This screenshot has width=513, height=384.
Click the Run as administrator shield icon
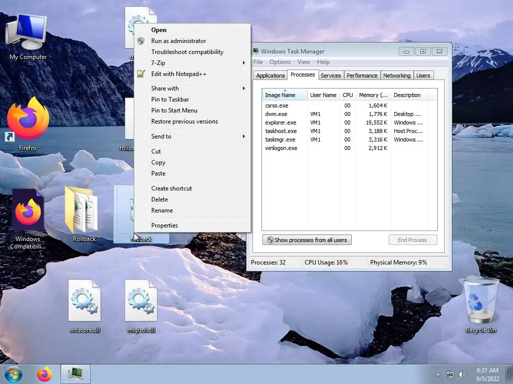coord(141,41)
